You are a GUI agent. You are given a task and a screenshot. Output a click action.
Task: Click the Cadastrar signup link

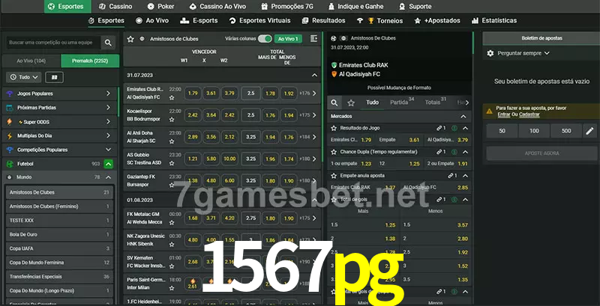point(529,114)
